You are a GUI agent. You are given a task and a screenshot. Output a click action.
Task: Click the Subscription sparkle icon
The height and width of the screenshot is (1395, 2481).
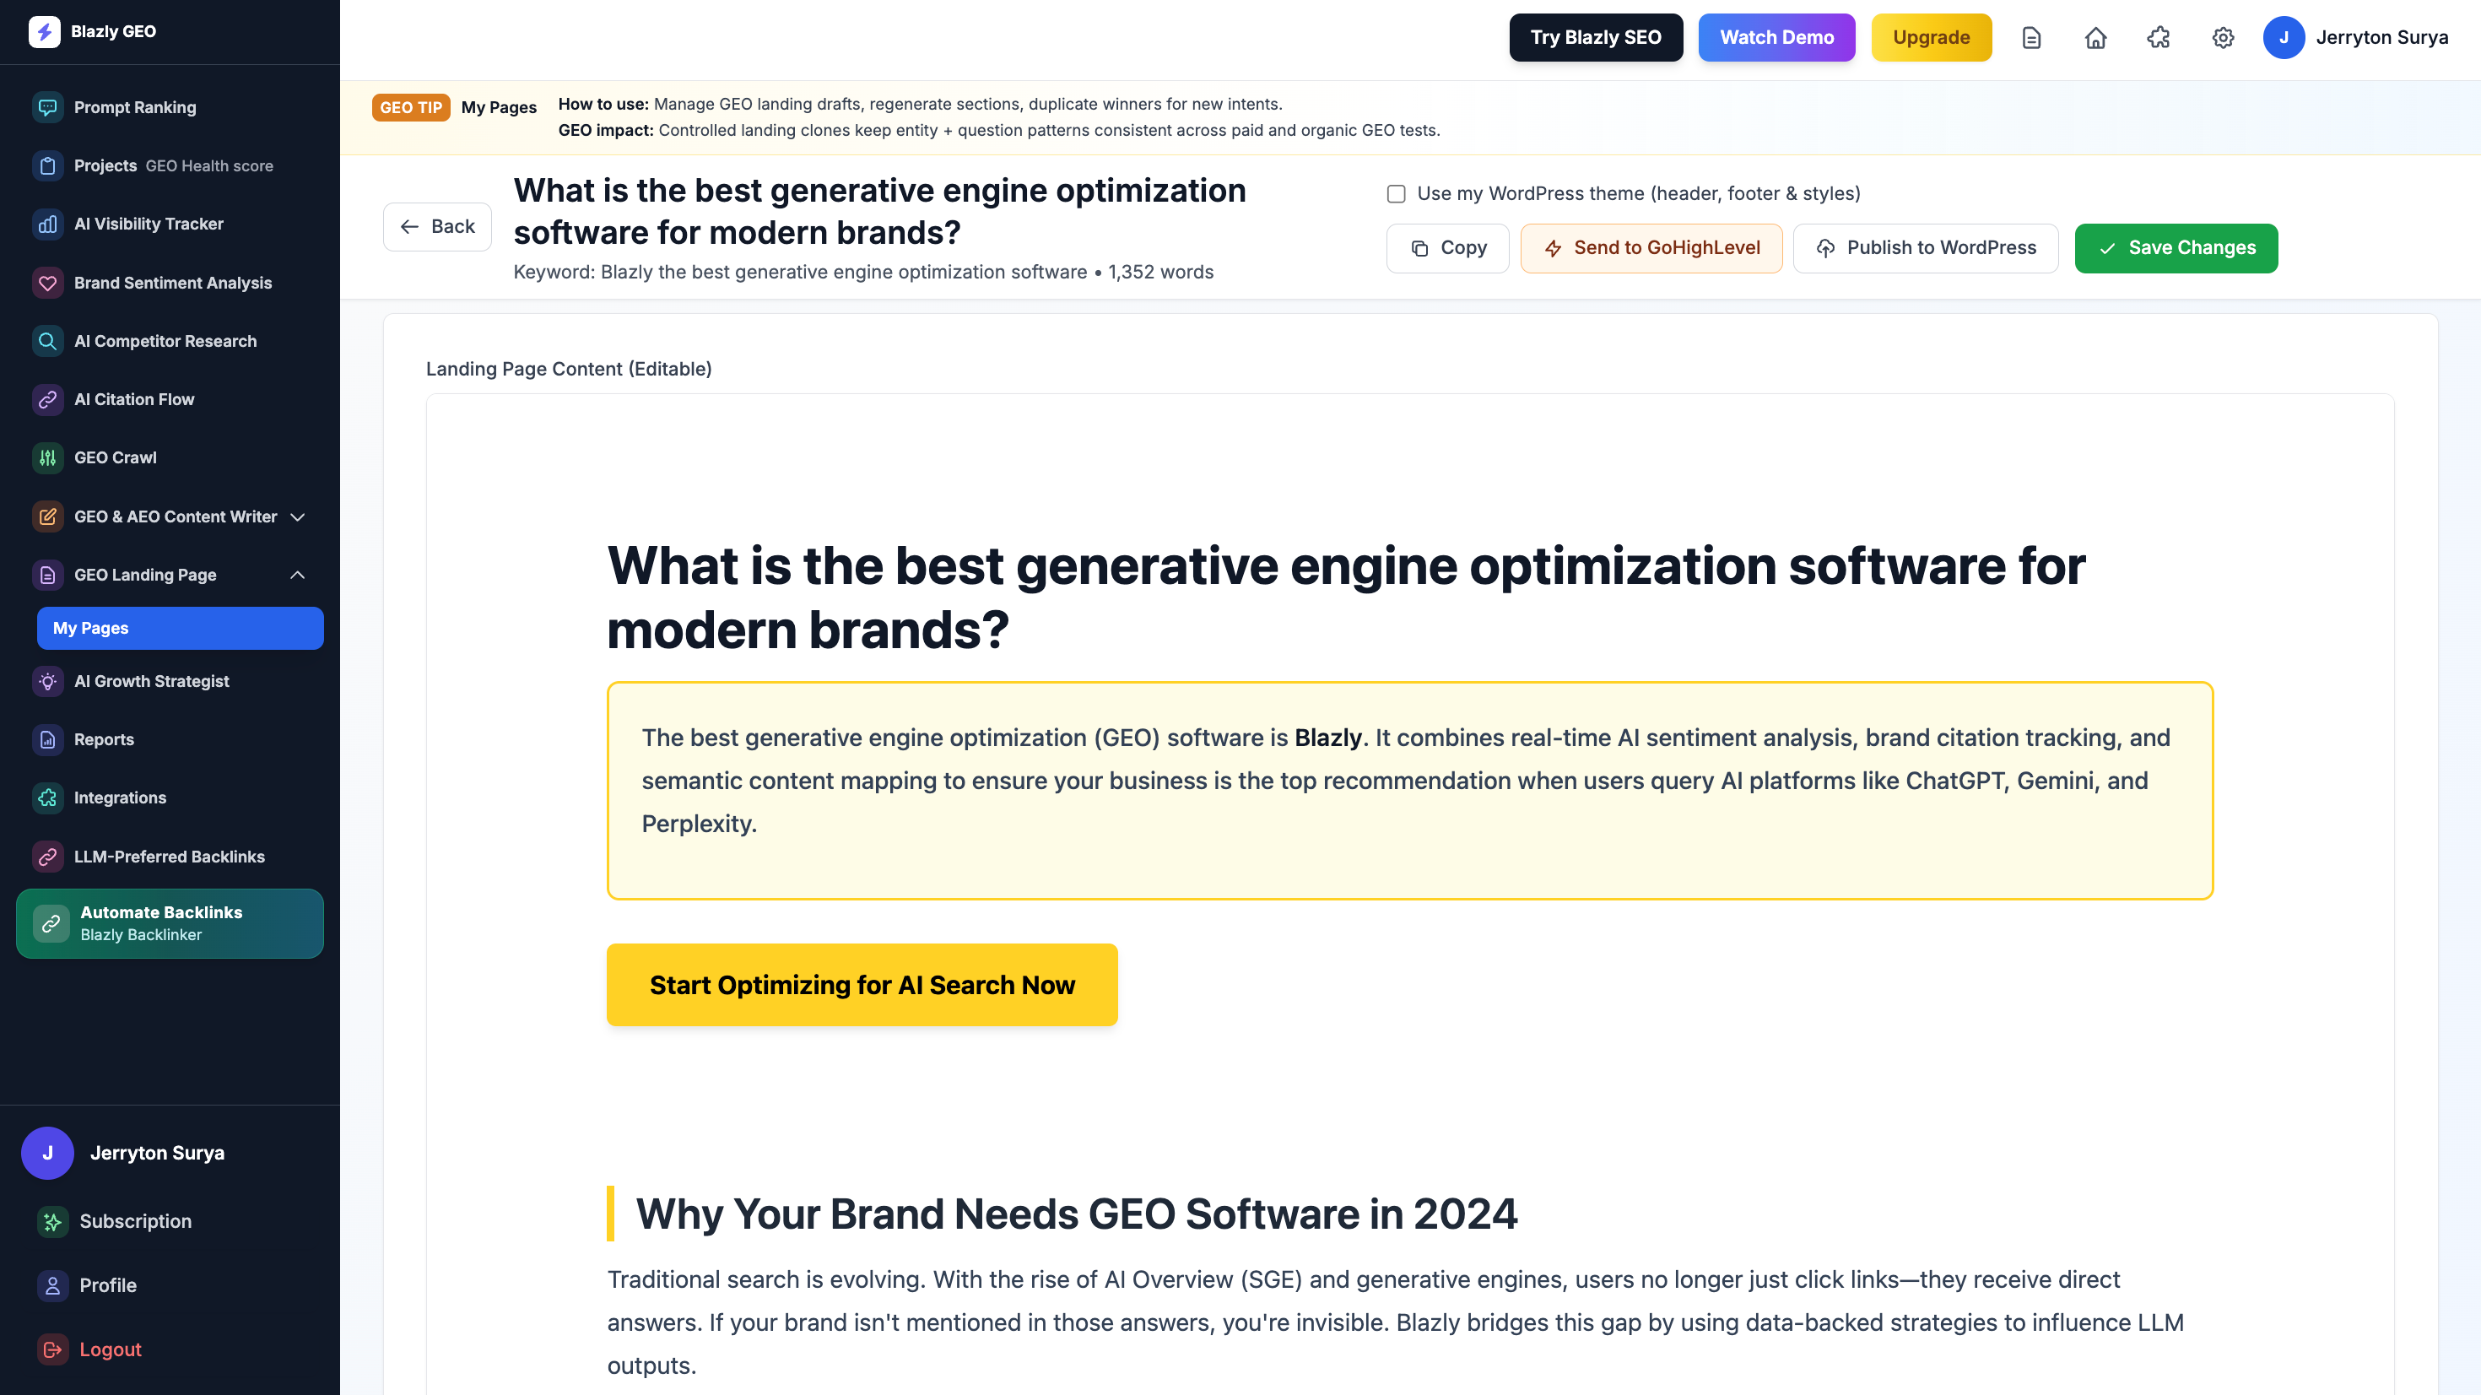click(52, 1220)
